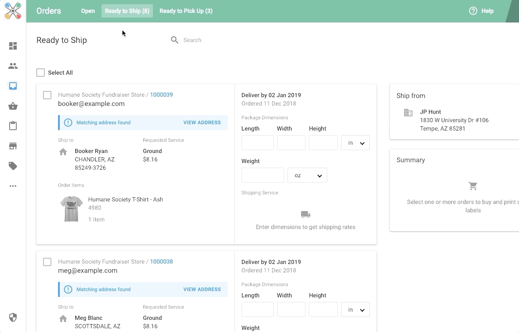This screenshot has height=332, width=519.
Task: Open the storefront icon in sidebar
Action: coord(13,146)
